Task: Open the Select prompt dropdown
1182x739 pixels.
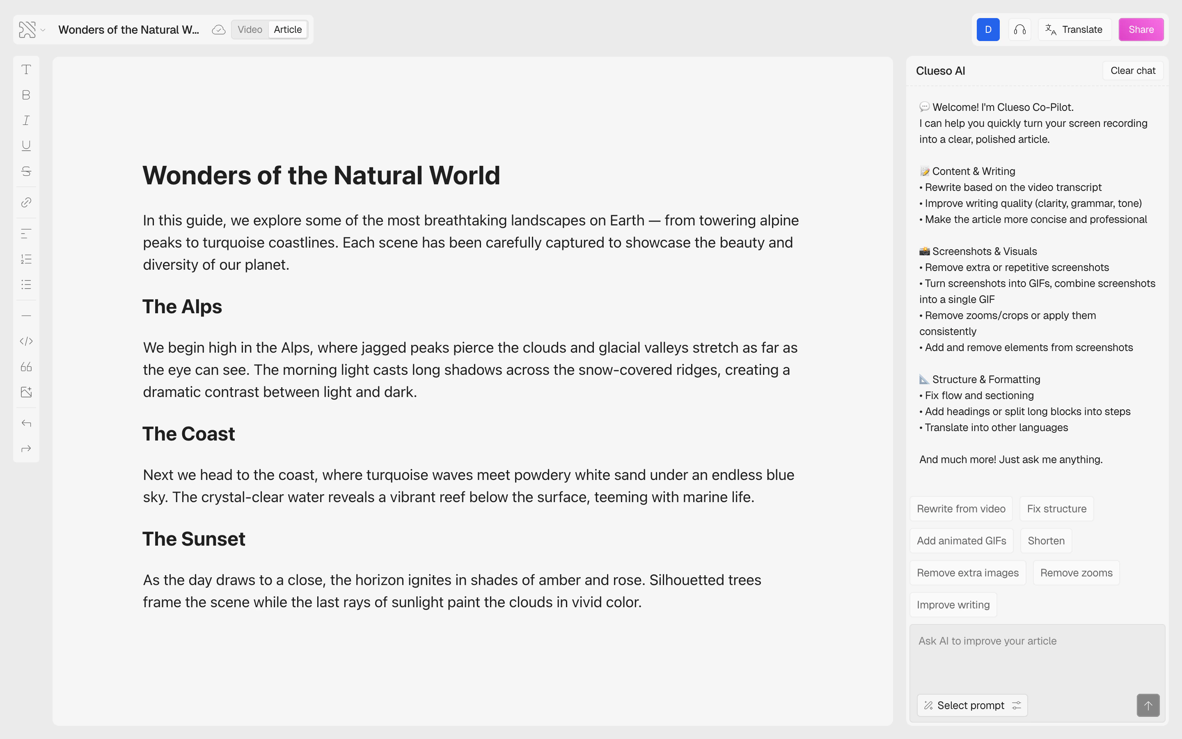Action: coord(972,705)
